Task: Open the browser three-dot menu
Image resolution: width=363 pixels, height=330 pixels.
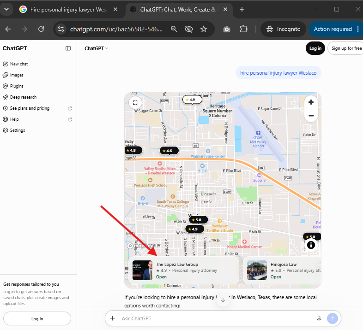Action: [358, 29]
